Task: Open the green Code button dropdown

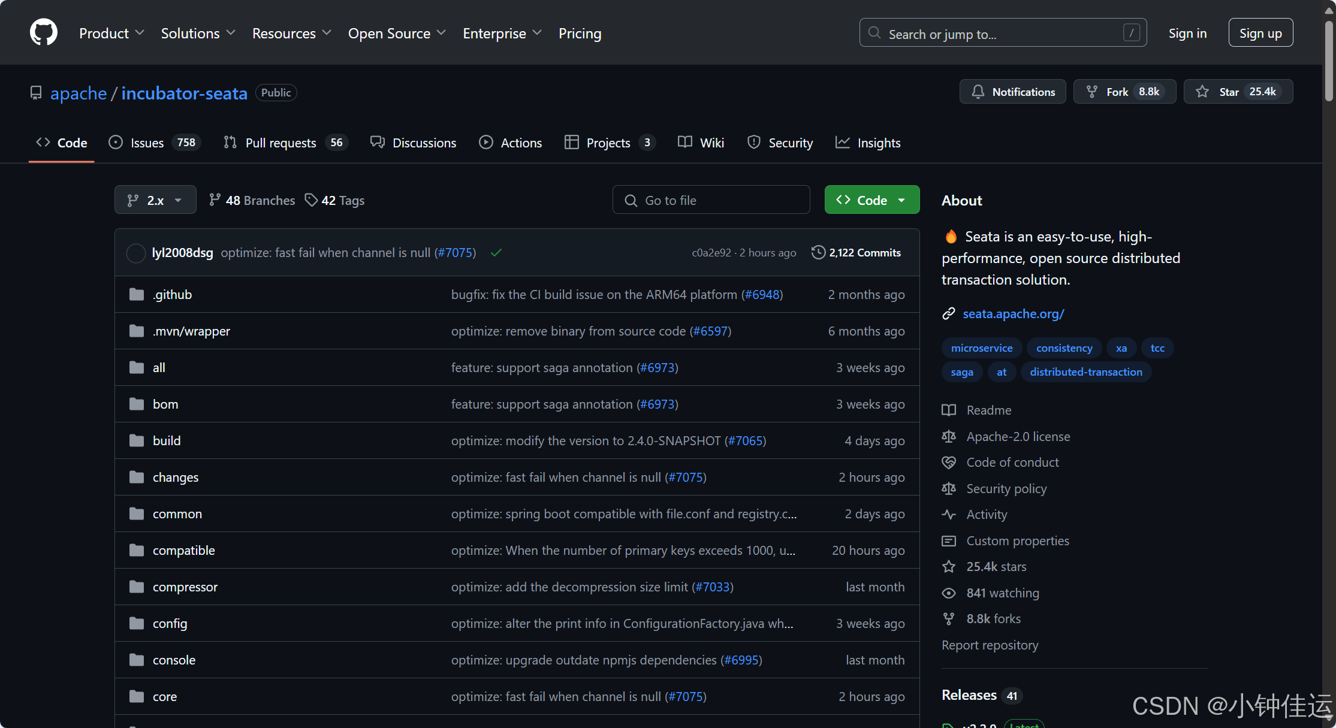Action: click(902, 200)
